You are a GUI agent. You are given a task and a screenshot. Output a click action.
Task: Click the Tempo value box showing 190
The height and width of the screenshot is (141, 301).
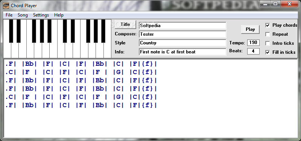(253, 42)
